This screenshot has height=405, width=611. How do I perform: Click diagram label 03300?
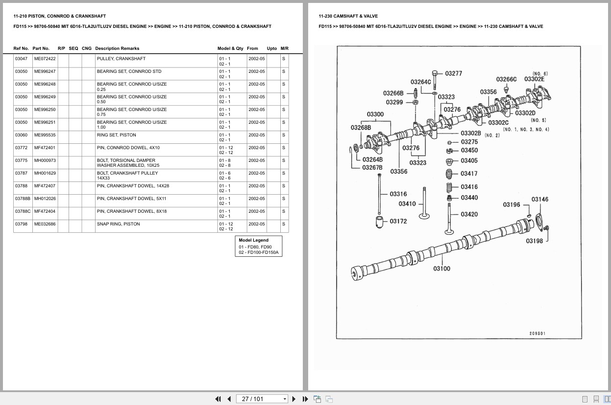coord(375,114)
